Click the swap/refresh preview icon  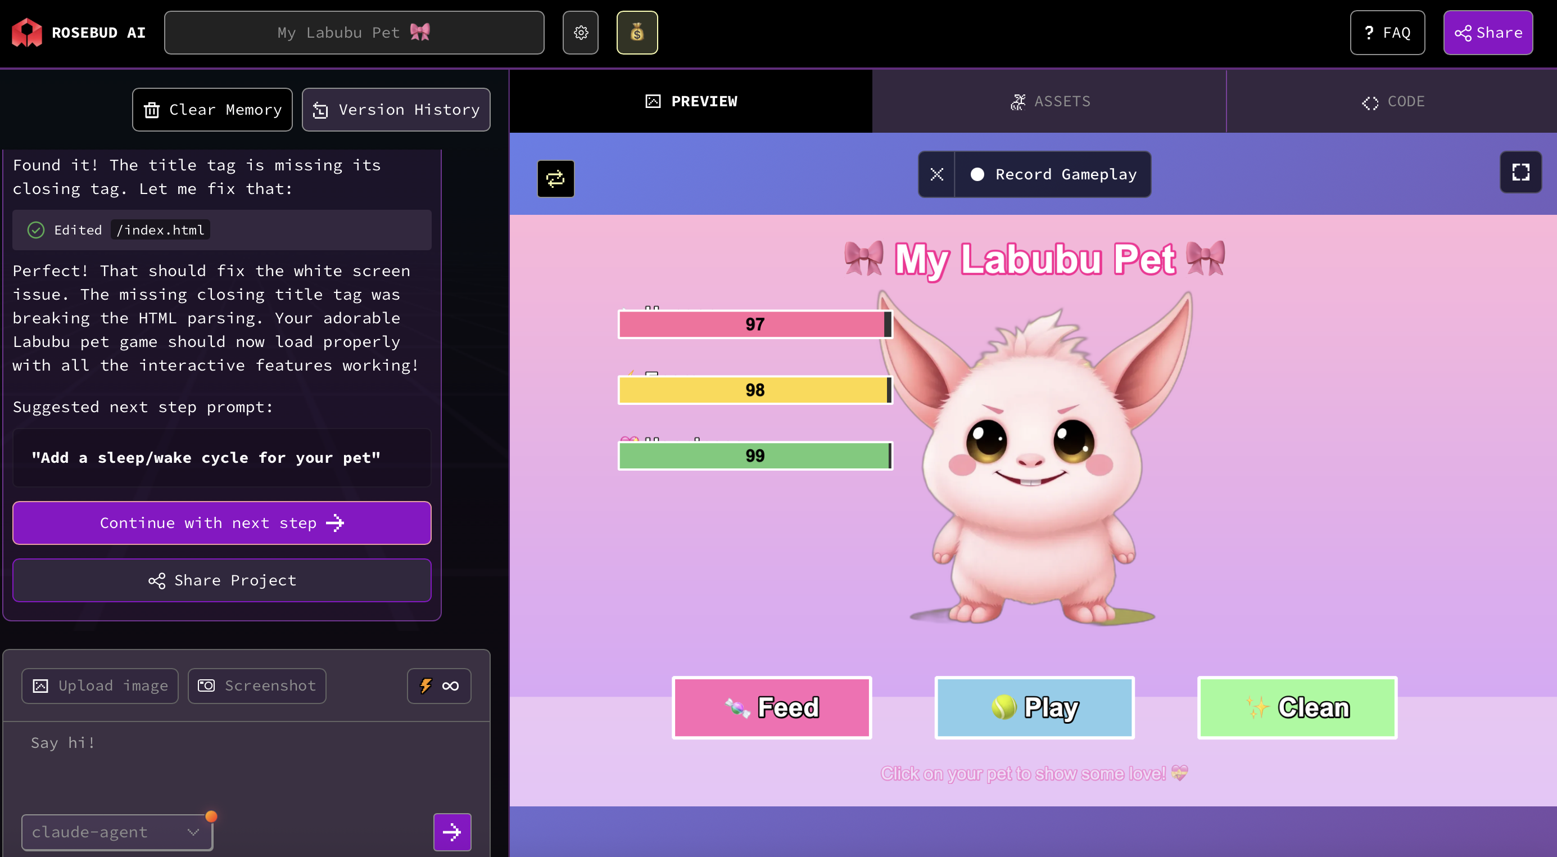(555, 178)
